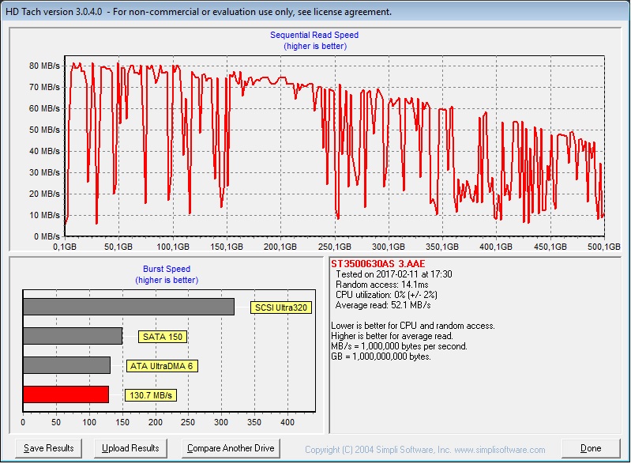Click the Burst Speed chart heading

pos(166,269)
